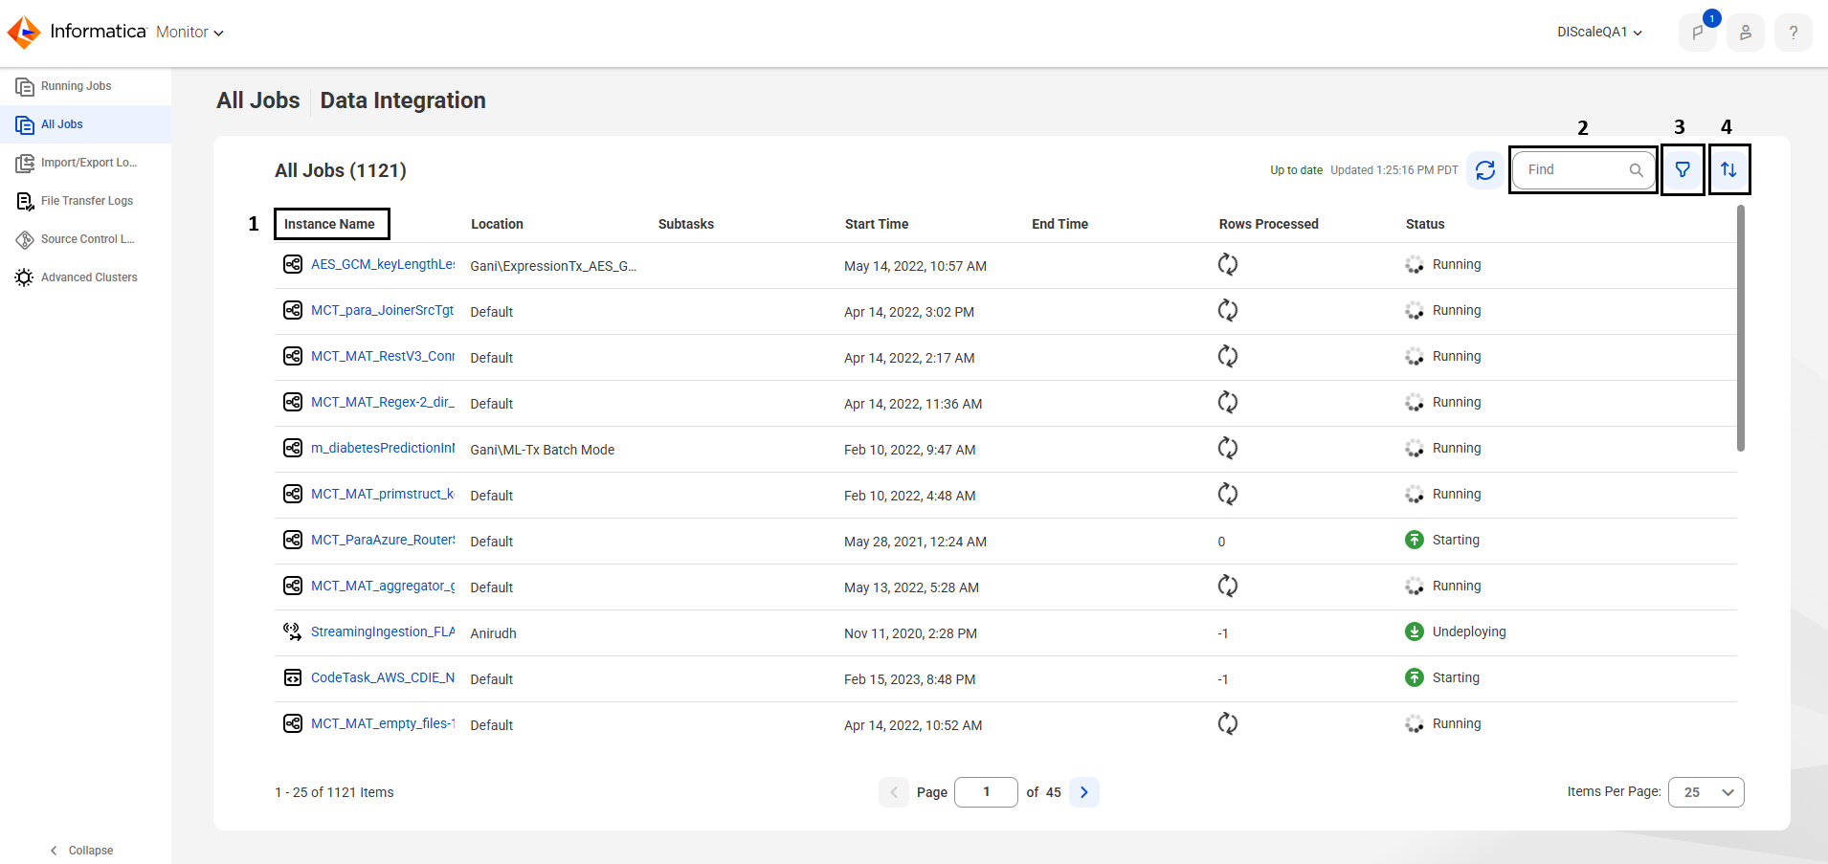1828x864 pixels.
Task: Click the Updated 1:25:16 PM PDT text
Action: coord(1394,170)
